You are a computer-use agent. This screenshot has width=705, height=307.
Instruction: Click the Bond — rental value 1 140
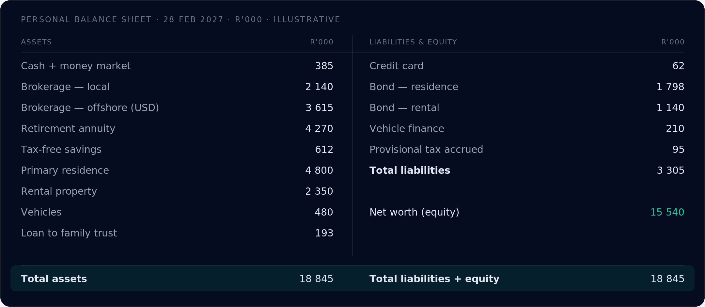pyautogui.click(x=670, y=108)
